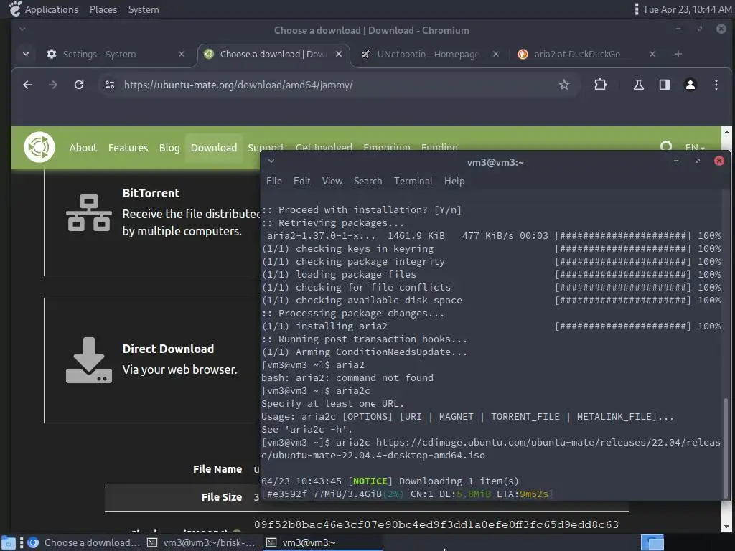This screenshot has width=735, height=551.
Task: Open the Extensions puzzle icon
Action: (x=600, y=85)
